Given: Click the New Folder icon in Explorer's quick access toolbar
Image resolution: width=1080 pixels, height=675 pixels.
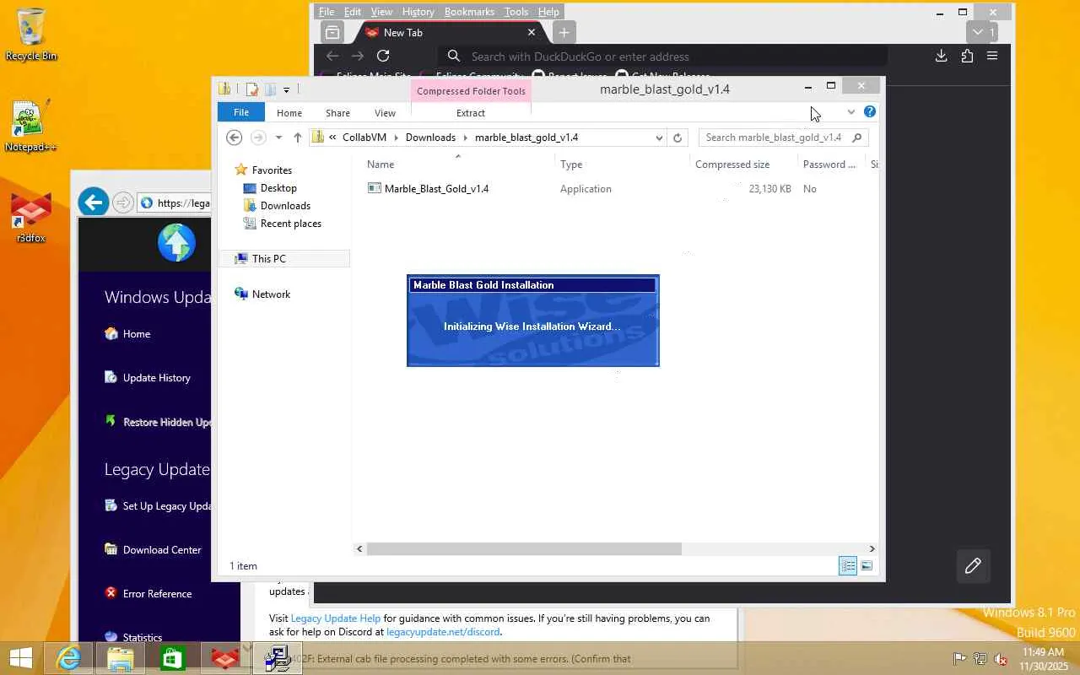Looking at the screenshot, I should tap(270, 89).
